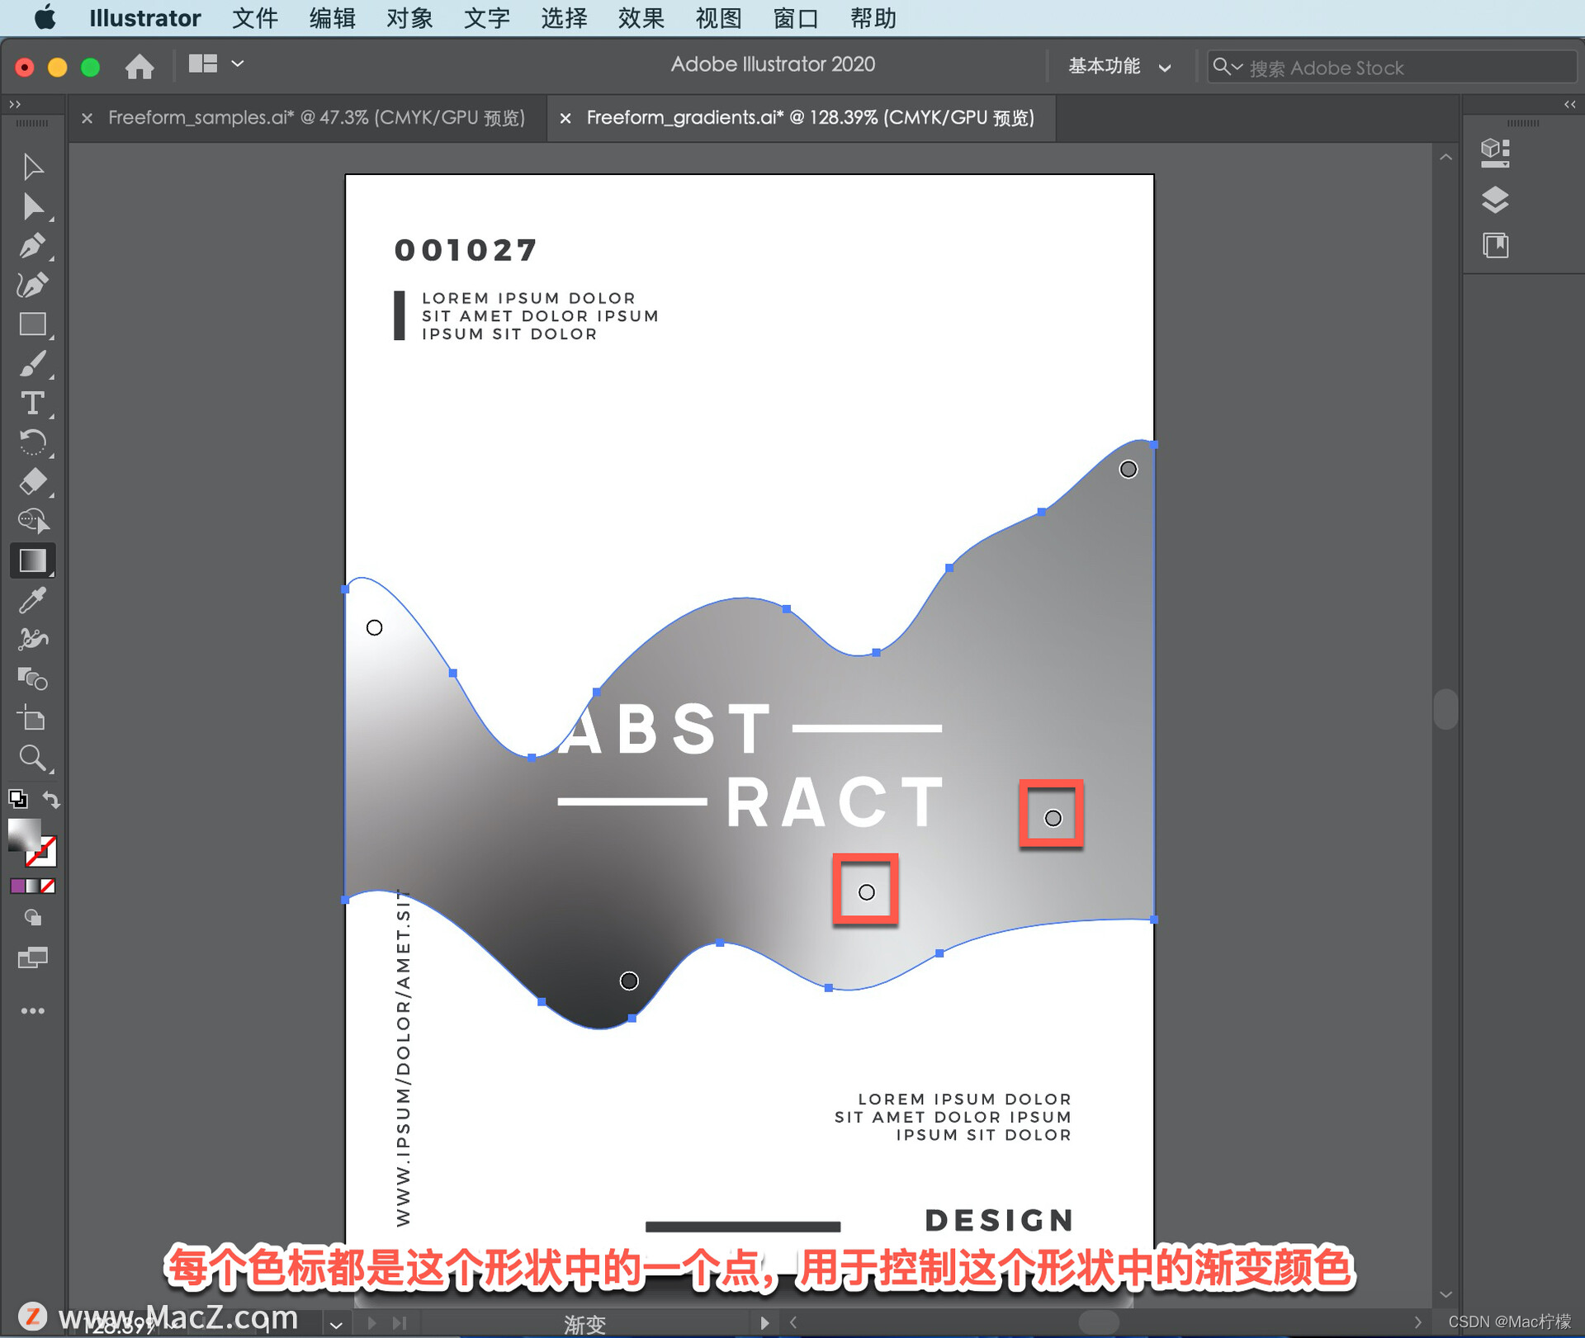Select the Gradient tool in toolbar
Image resolution: width=1585 pixels, height=1338 pixels.
(x=32, y=560)
